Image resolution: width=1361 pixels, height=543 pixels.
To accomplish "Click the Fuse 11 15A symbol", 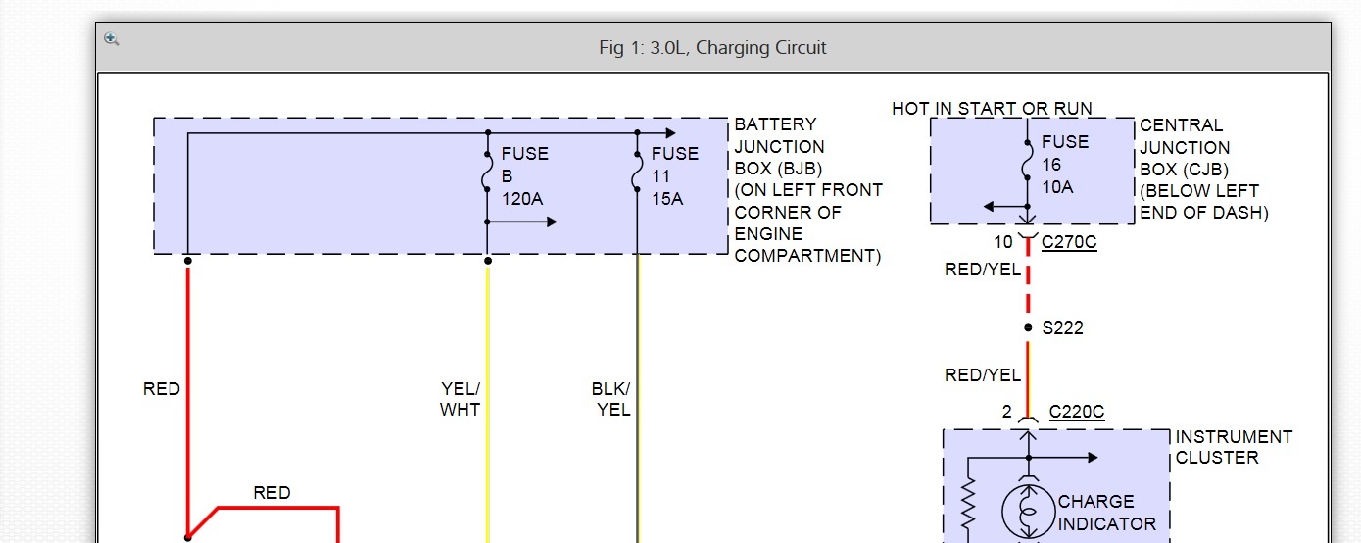I will coord(637,174).
